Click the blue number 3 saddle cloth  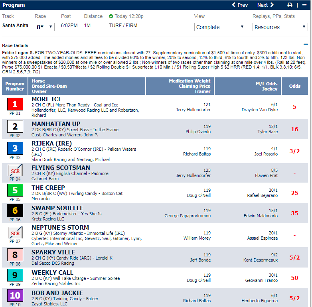coord(15,149)
